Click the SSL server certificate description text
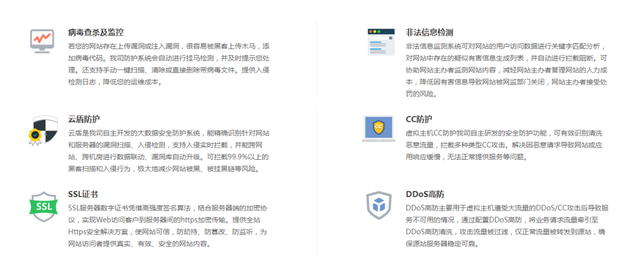The image size is (639, 264). pyautogui.click(x=169, y=226)
